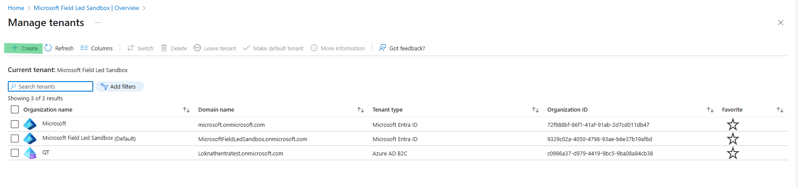Open the Microsoft organization name

[x=54, y=123]
